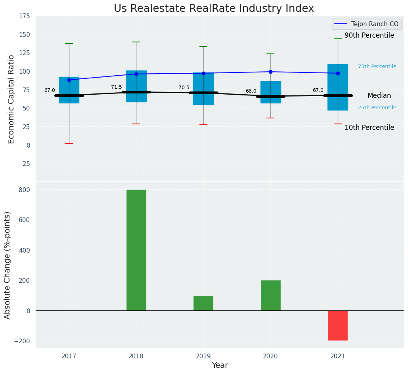The image size is (408, 373).
Task: Click the small green 2019 change bar
Action: tap(203, 303)
